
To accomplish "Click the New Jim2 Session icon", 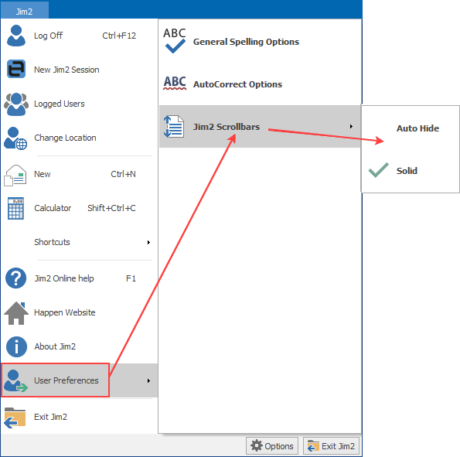I will [16, 69].
